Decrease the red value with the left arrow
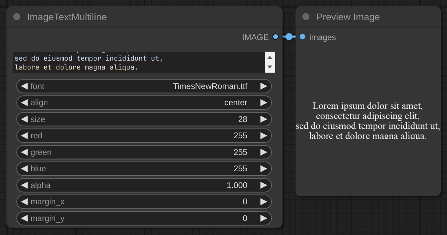Image resolution: width=447 pixels, height=235 pixels. [x=24, y=136]
